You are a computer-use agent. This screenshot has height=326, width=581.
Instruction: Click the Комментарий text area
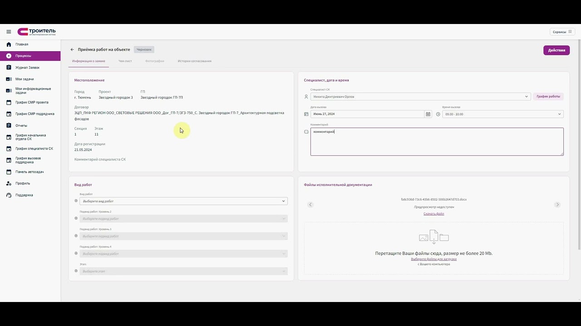click(x=437, y=142)
